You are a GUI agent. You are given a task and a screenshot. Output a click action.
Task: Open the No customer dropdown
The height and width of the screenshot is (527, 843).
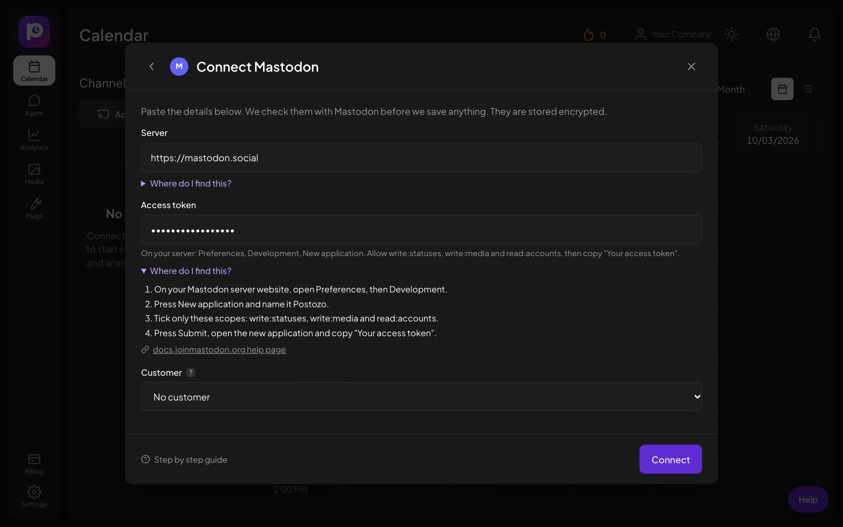click(421, 397)
